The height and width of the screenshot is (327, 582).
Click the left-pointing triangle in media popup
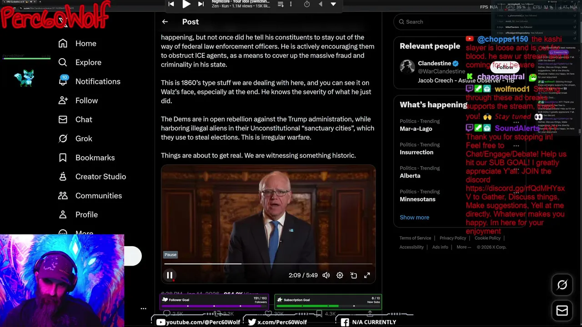[320, 4]
